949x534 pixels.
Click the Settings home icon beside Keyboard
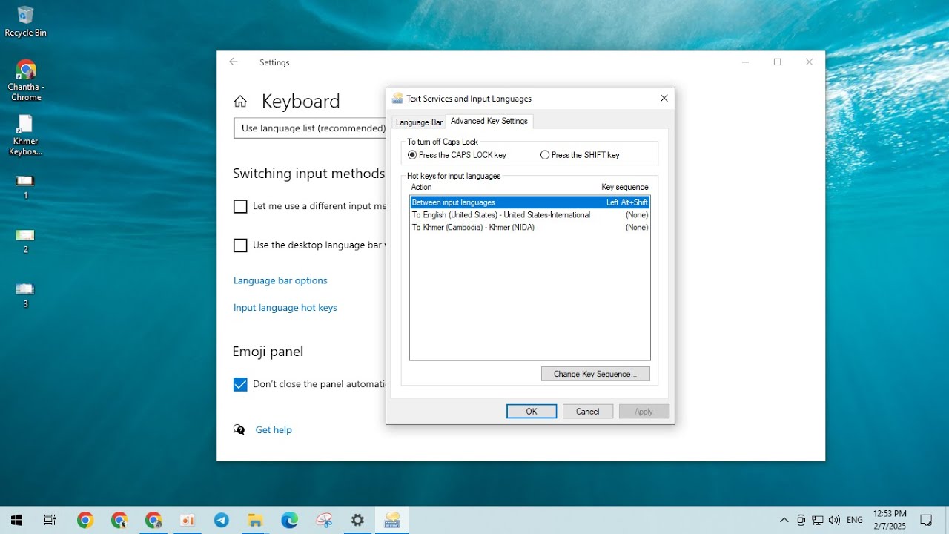pyautogui.click(x=240, y=102)
